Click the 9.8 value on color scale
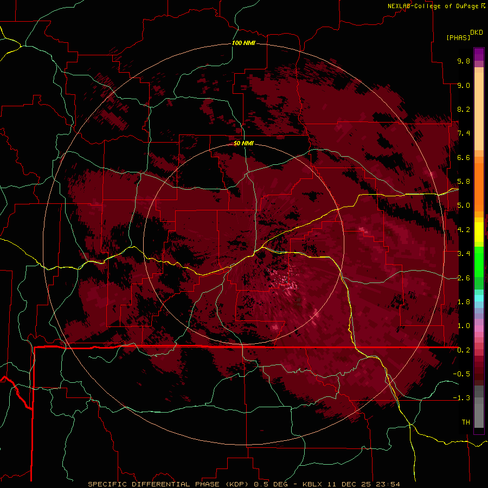The width and height of the screenshot is (488, 488). point(464,61)
